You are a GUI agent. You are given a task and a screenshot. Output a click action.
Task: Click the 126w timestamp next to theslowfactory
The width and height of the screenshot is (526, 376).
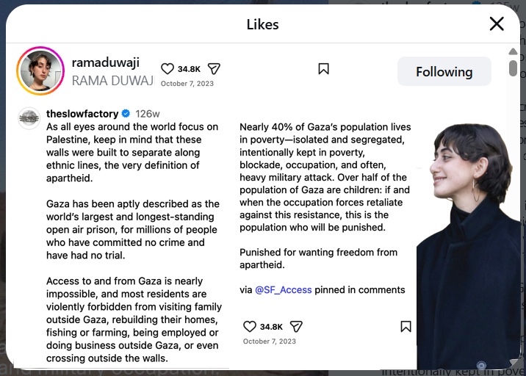[x=148, y=114]
